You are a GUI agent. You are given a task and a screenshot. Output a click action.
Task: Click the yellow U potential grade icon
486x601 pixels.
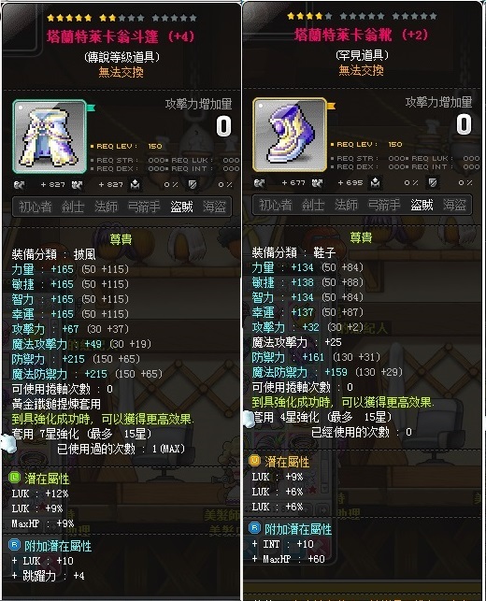[254, 461]
